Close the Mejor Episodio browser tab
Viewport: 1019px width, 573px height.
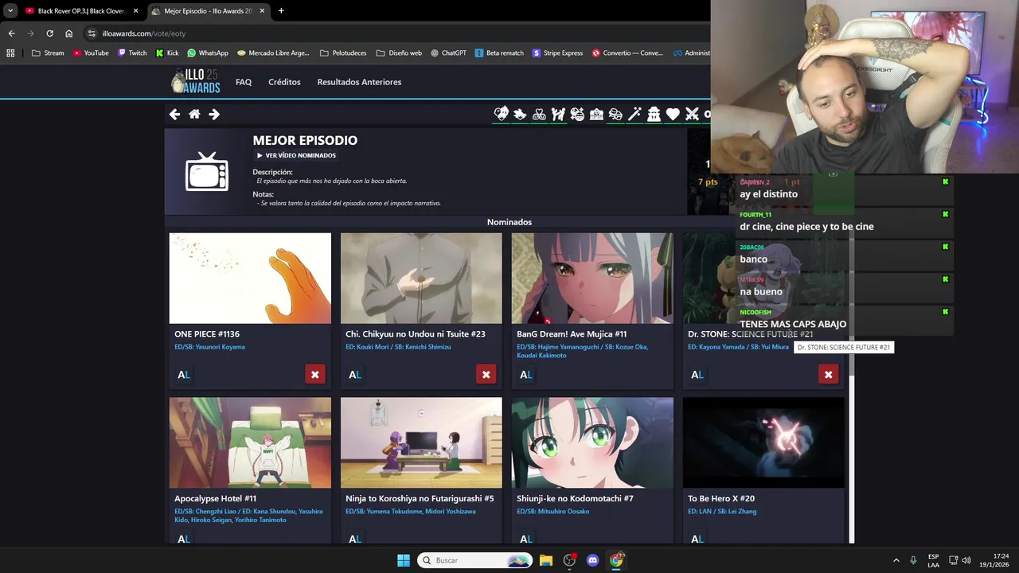[x=262, y=11]
